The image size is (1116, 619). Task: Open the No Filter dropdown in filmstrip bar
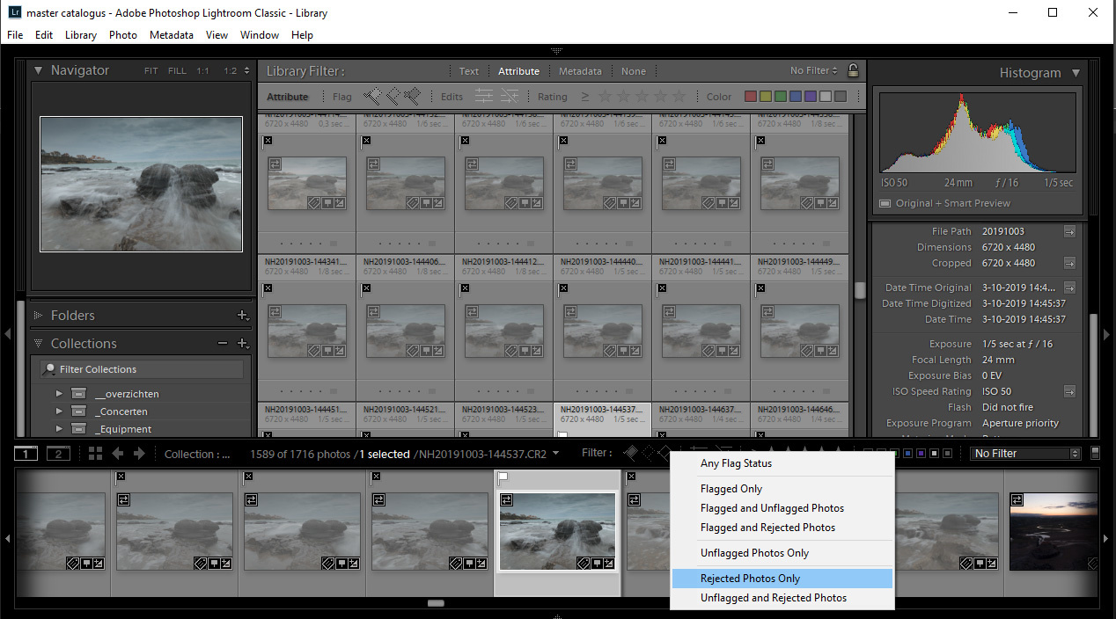(1025, 454)
